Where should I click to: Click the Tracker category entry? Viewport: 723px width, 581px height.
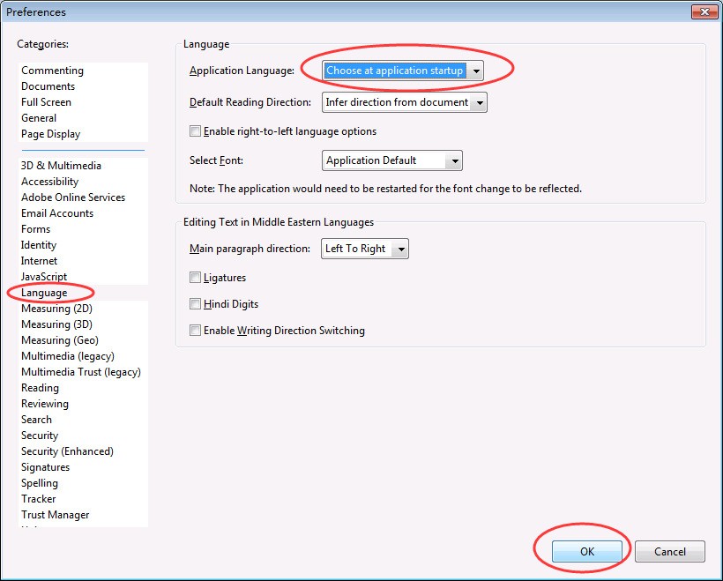click(38, 498)
